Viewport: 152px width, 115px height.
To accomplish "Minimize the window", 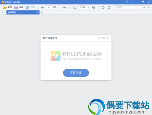I will 137,2.
